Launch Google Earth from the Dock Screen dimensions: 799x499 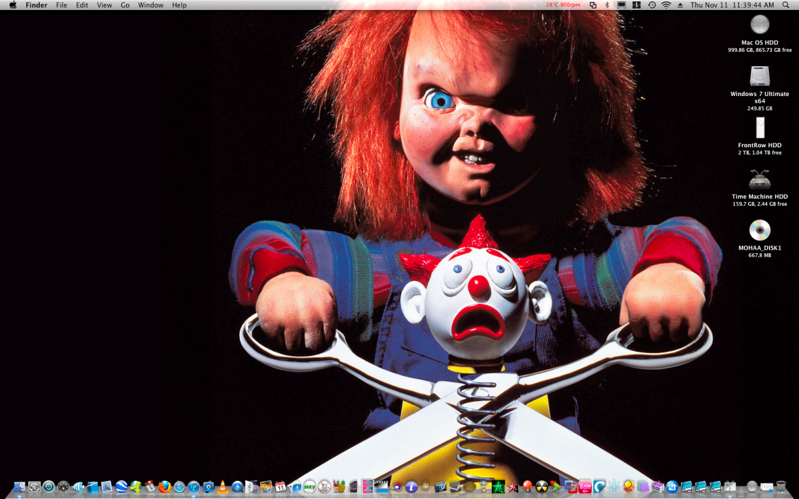[x=121, y=487]
